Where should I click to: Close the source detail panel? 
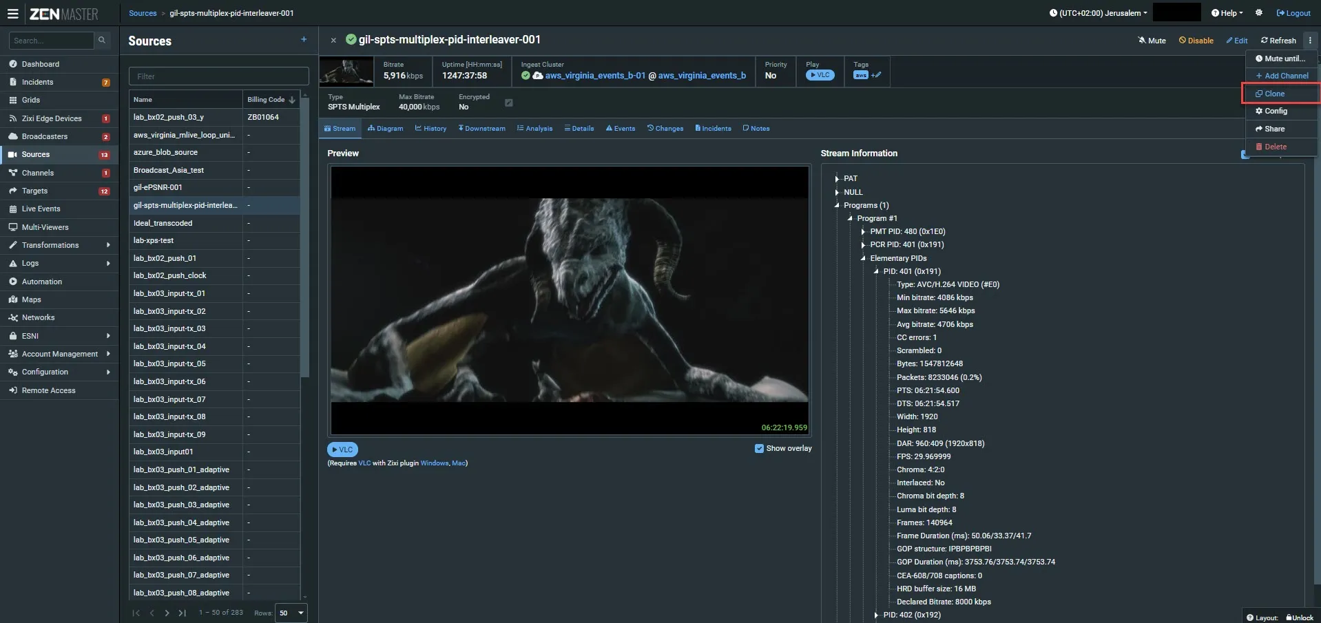[333, 41]
